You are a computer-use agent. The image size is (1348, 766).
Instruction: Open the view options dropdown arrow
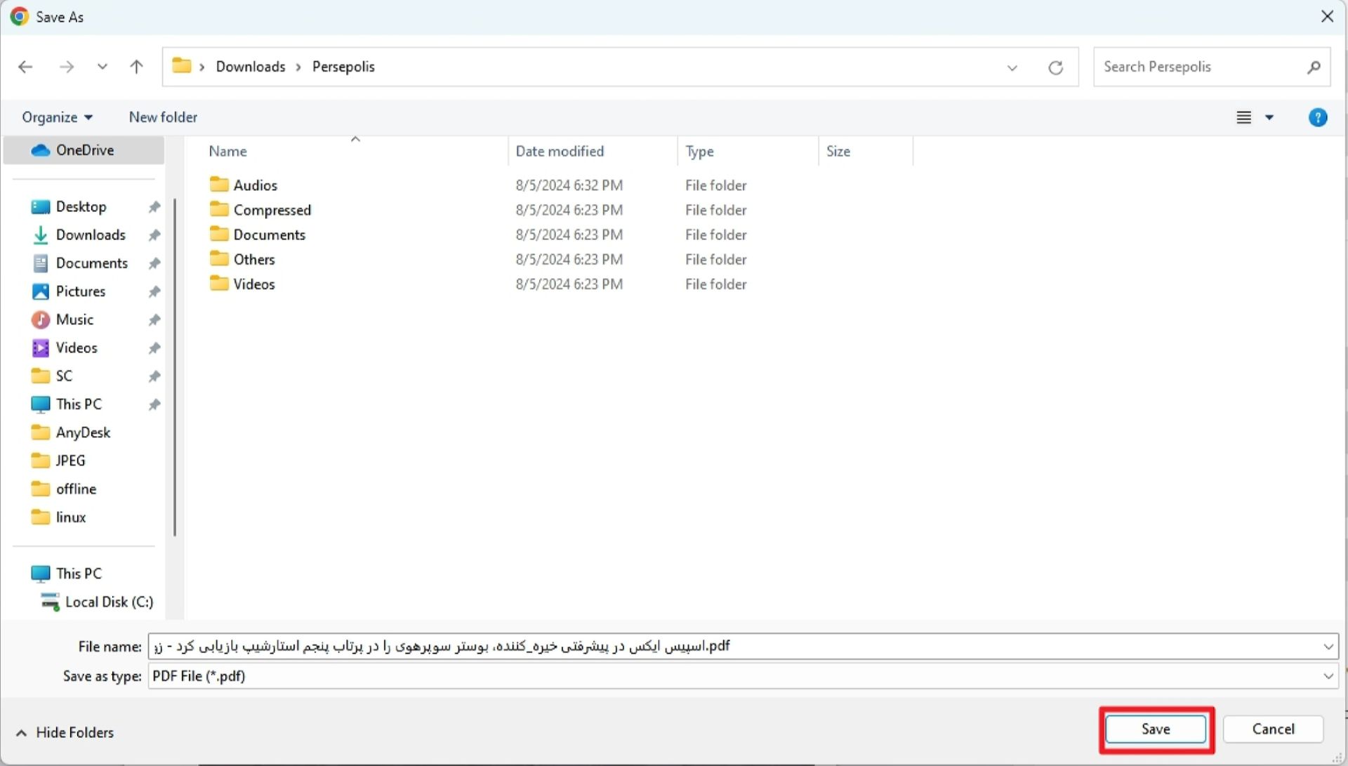click(x=1269, y=117)
